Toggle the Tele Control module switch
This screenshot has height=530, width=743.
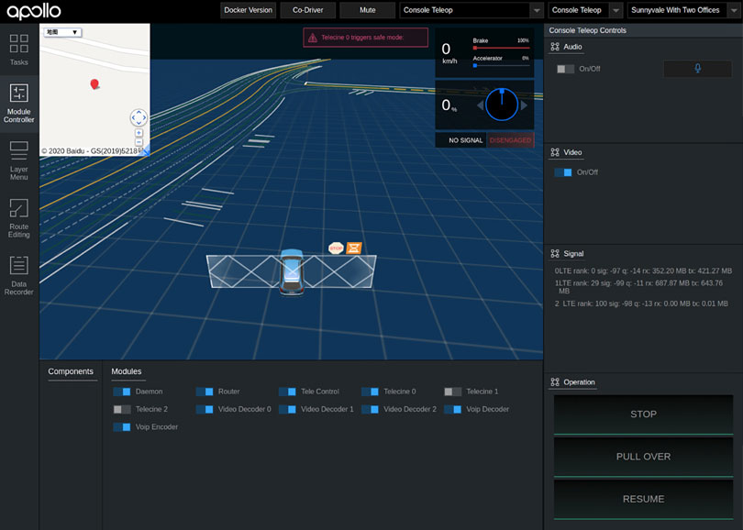(287, 392)
